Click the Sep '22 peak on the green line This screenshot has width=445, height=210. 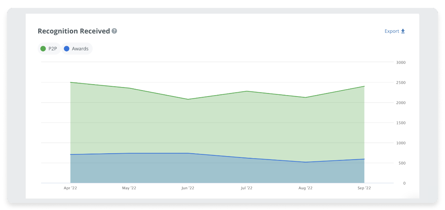(x=364, y=86)
